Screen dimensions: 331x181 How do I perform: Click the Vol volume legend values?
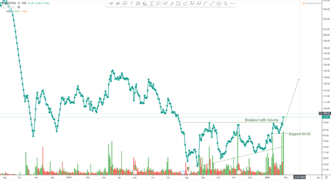point(20,11)
